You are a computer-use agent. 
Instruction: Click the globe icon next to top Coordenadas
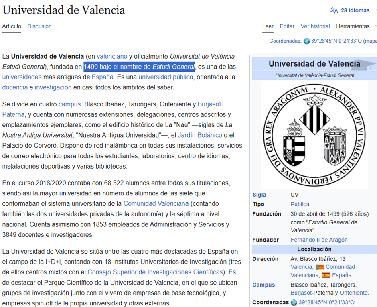306,41
